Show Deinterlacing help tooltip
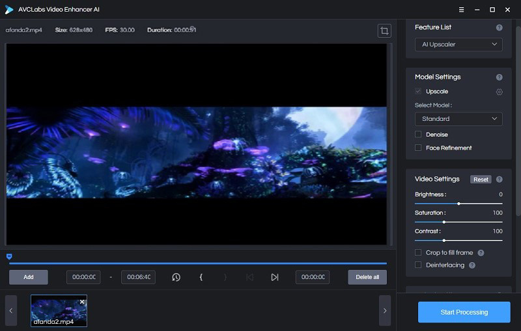 click(x=472, y=265)
